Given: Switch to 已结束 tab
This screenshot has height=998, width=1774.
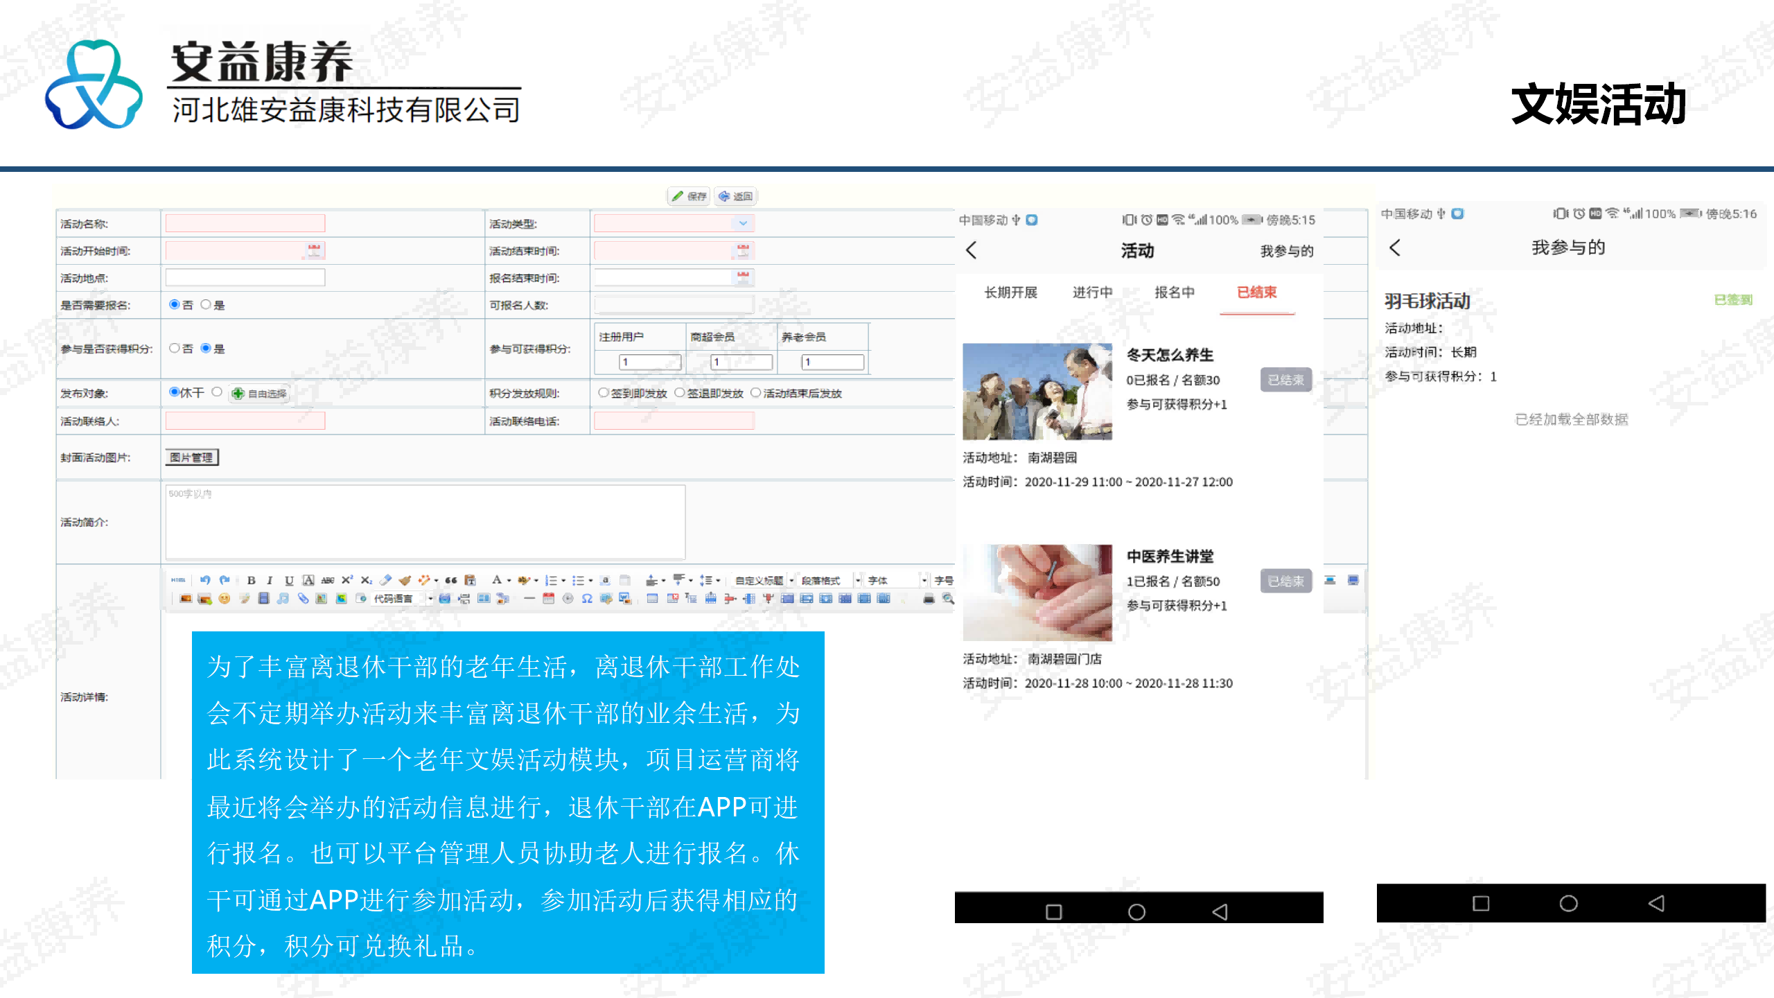Looking at the screenshot, I should (1257, 292).
